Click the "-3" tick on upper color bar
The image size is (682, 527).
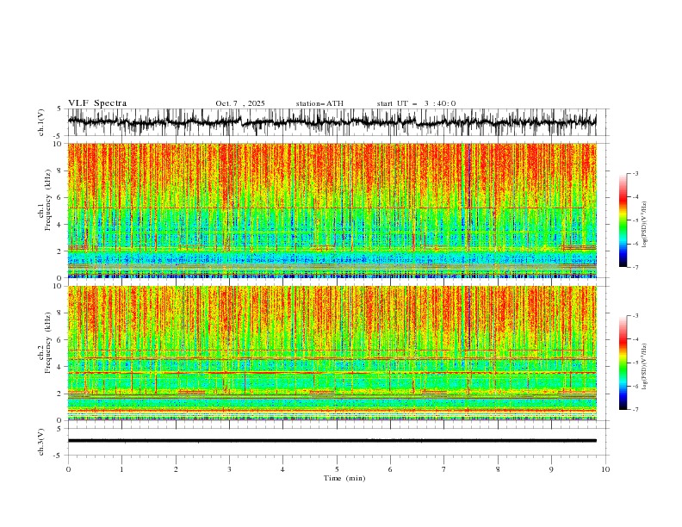pyautogui.click(x=635, y=173)
